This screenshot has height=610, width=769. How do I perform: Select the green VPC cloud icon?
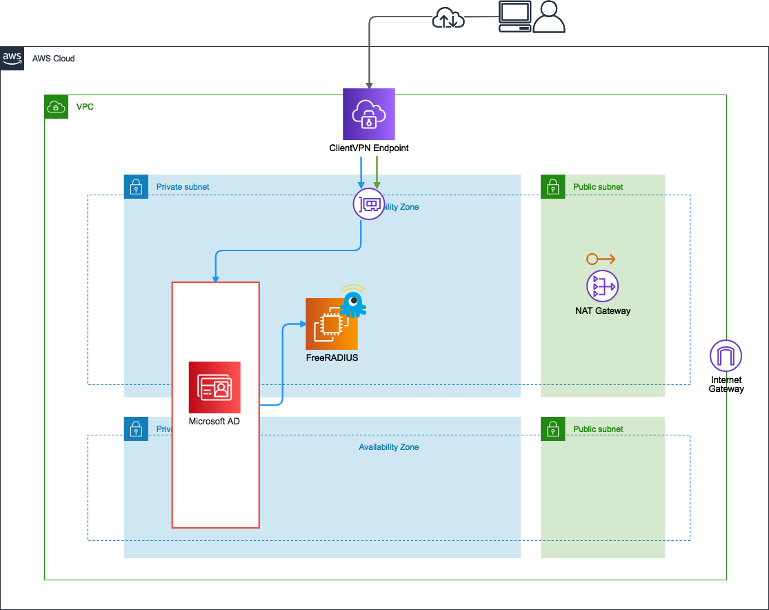pyautogui.click(x=57, y=106)
